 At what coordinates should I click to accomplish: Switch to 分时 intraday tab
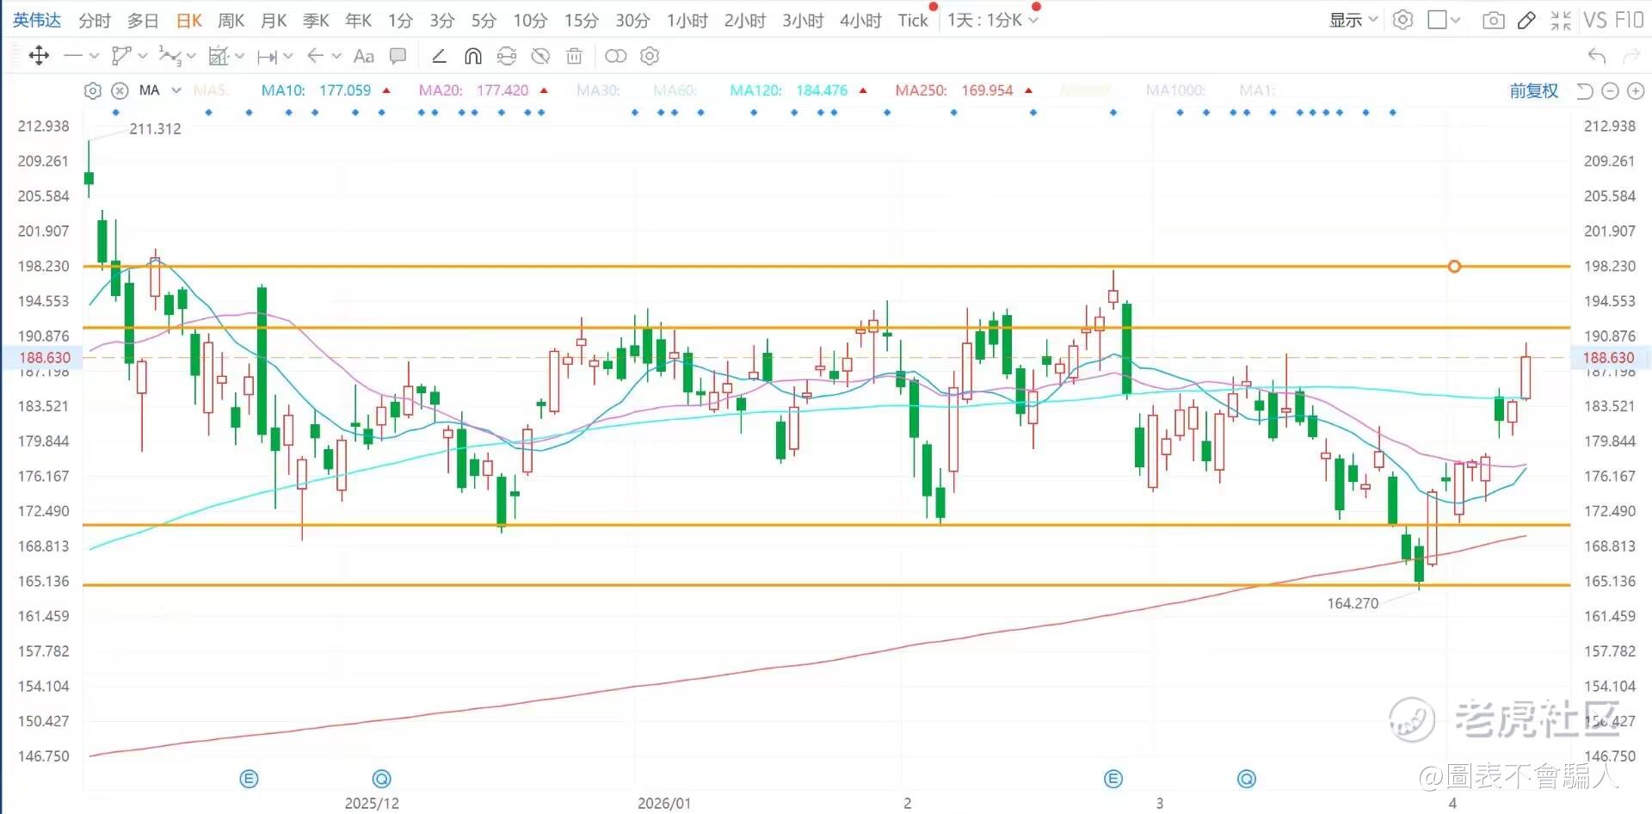pyautogui.click(x=95, y=20)
